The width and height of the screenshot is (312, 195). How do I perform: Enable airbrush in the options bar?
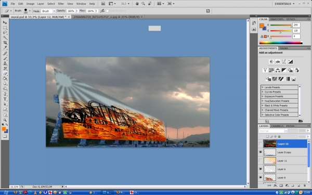coord(102,11)
